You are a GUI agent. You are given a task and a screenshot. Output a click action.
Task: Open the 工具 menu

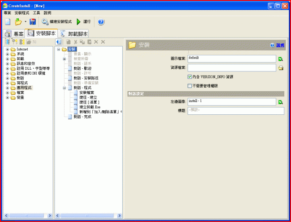coord(36,13)
